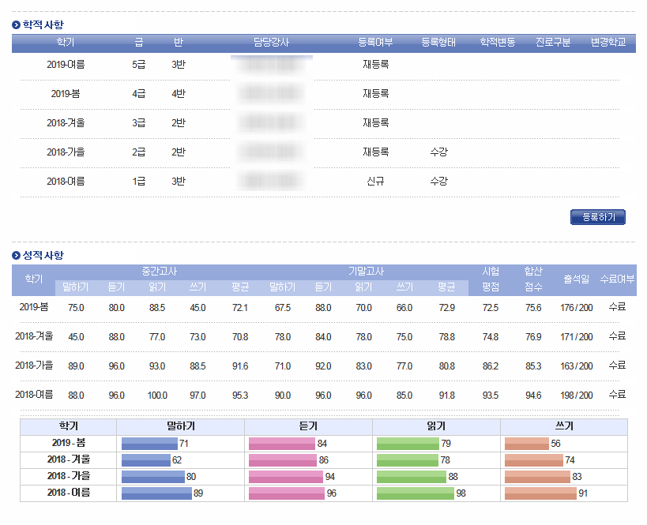Click the 등록여부 column header
647x525 pixels.
tap(375, 43)
